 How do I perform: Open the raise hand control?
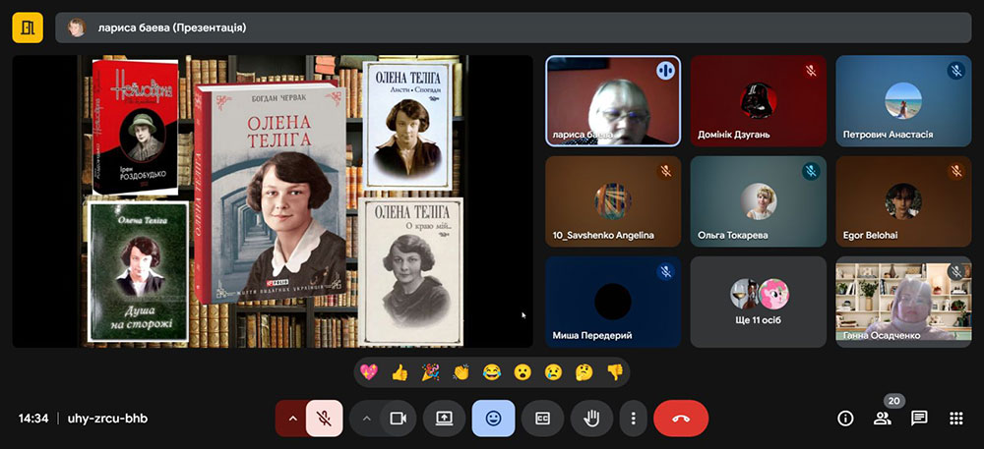(591, 418)
